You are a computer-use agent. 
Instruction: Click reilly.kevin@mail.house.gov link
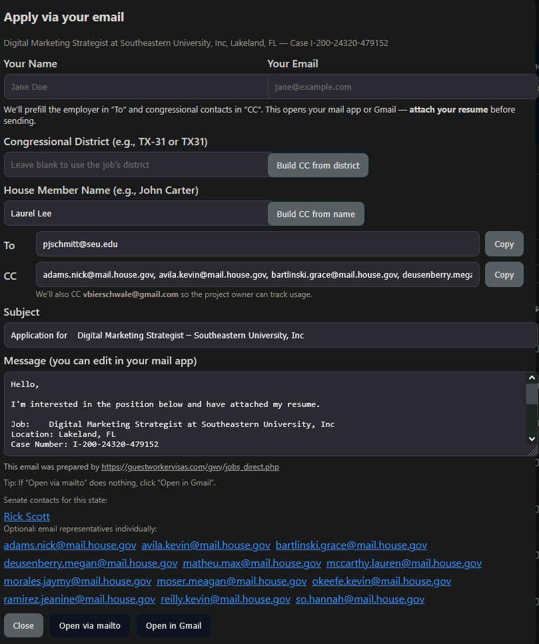tap(226, 599)
